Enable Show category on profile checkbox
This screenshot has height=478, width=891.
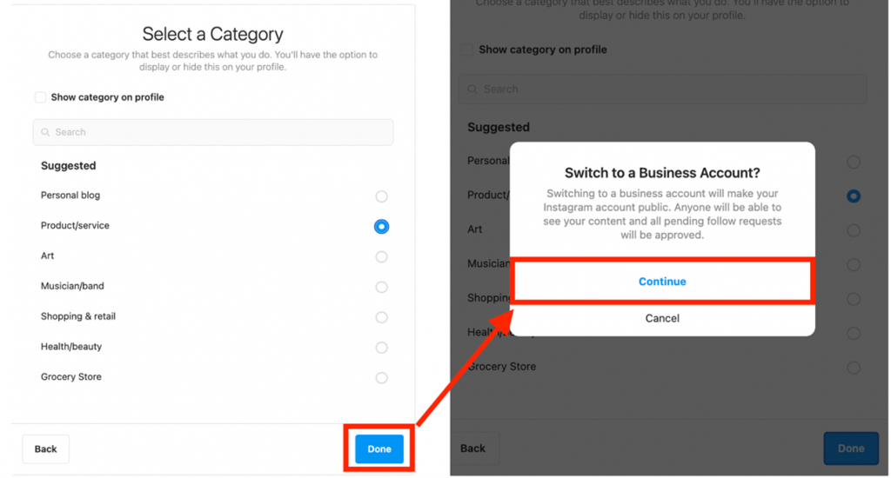click(x=40, y=97)
